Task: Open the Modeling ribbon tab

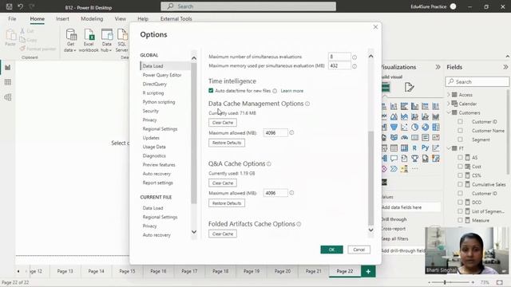Action: (92, 19)
